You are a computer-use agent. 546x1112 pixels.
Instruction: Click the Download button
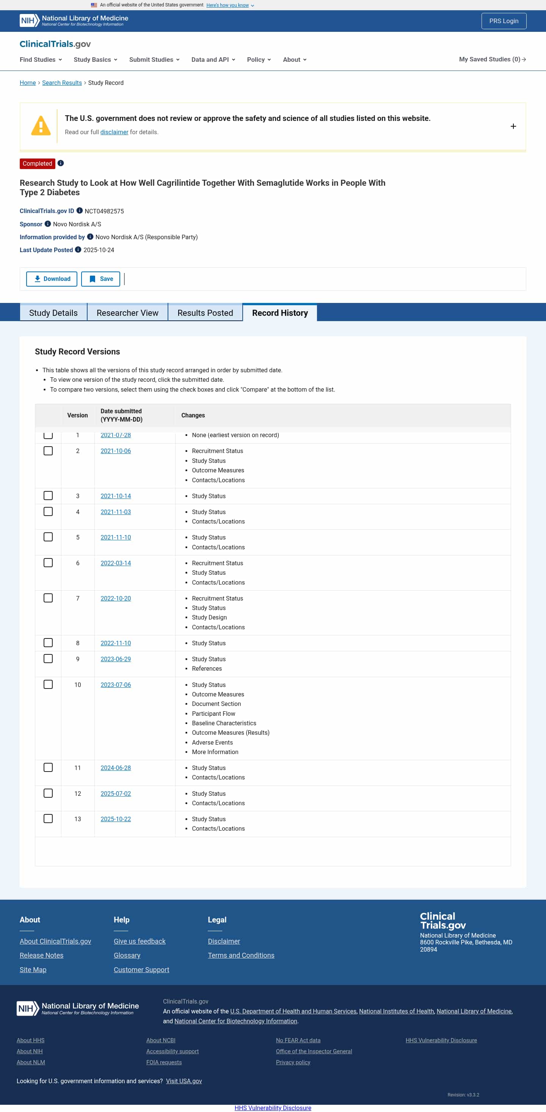click(52, 279)
